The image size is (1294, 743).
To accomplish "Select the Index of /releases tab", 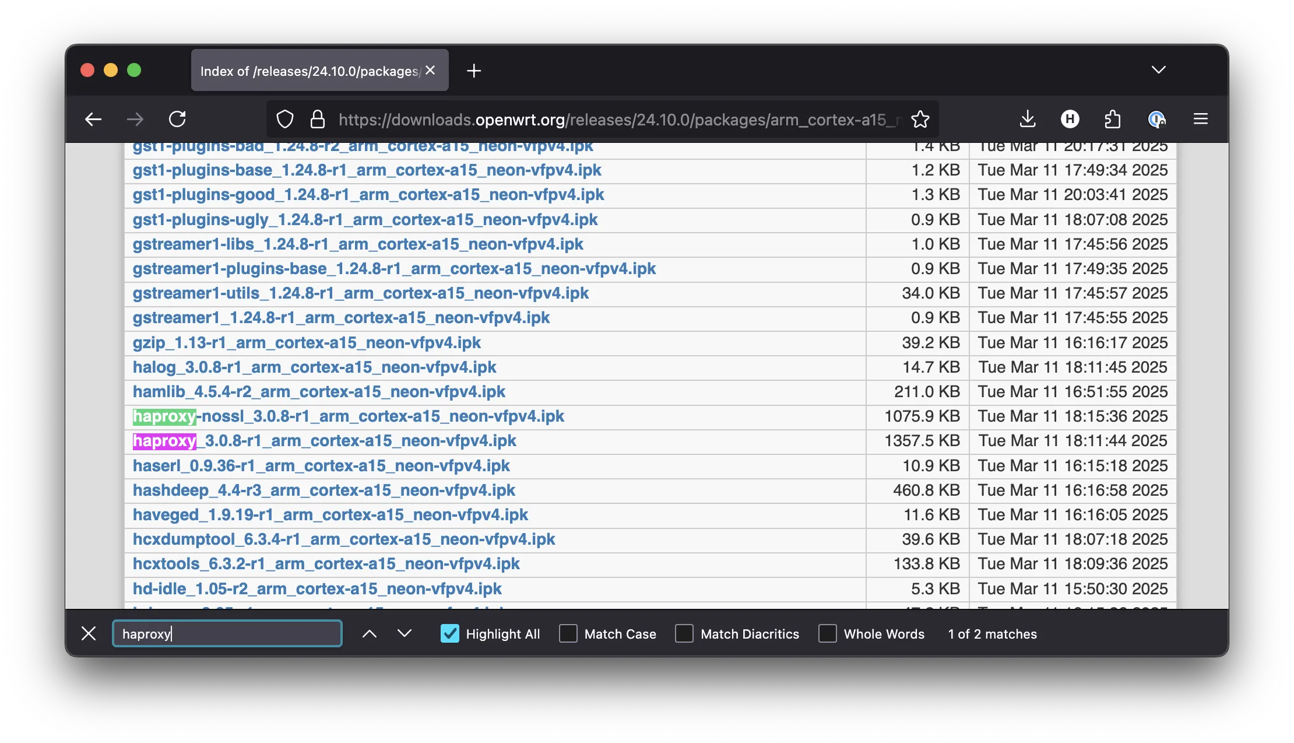I will [x=309, y=71].
